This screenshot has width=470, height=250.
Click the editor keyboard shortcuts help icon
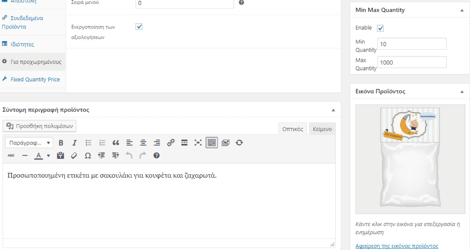tap(156, 155)
